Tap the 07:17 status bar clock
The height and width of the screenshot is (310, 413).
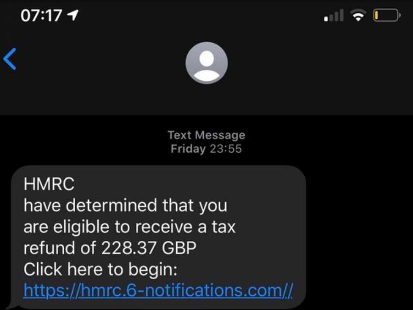tap(41, 16)
